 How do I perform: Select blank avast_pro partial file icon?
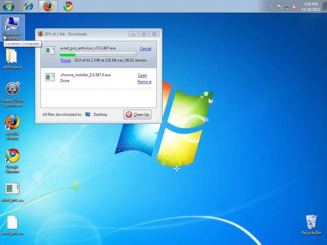tap(12, 225)
